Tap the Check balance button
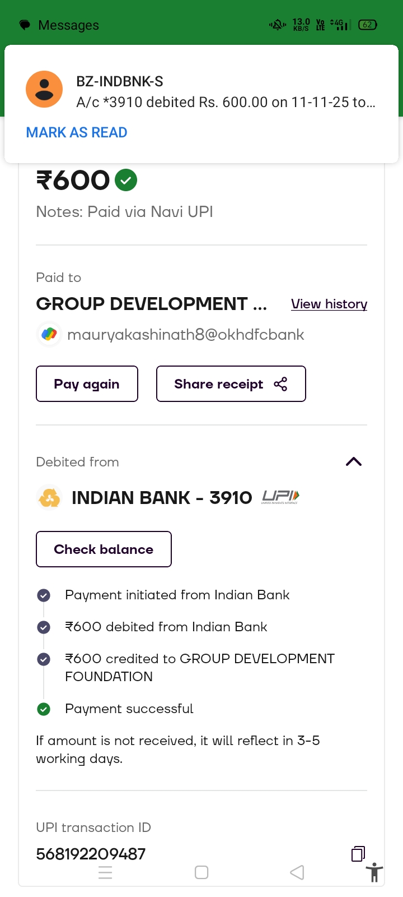The width and height of the screenshot is (403, 897). click(104, 549)
